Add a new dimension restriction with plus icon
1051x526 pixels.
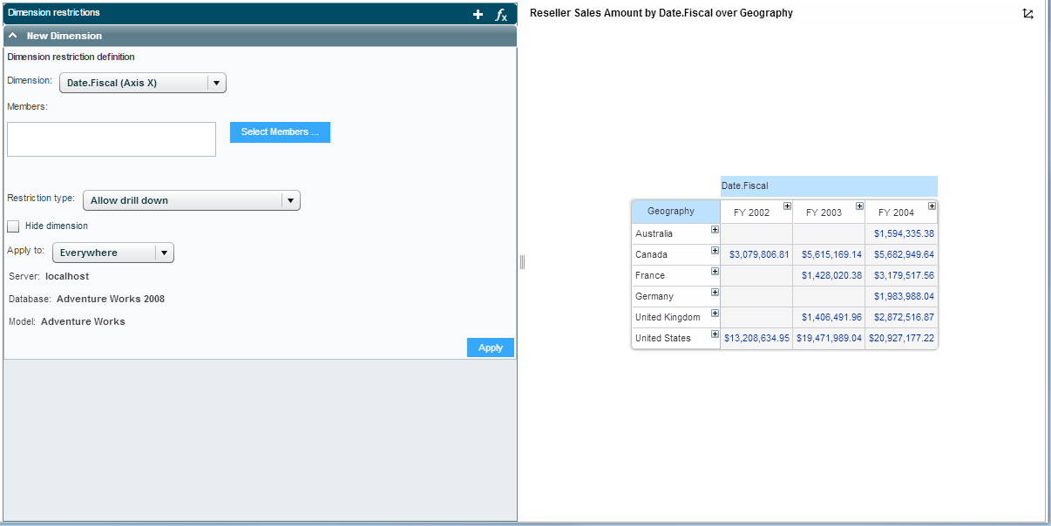[x=478, y=15]
